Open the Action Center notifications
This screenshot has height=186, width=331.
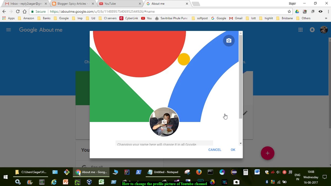(x=325, y=177)
